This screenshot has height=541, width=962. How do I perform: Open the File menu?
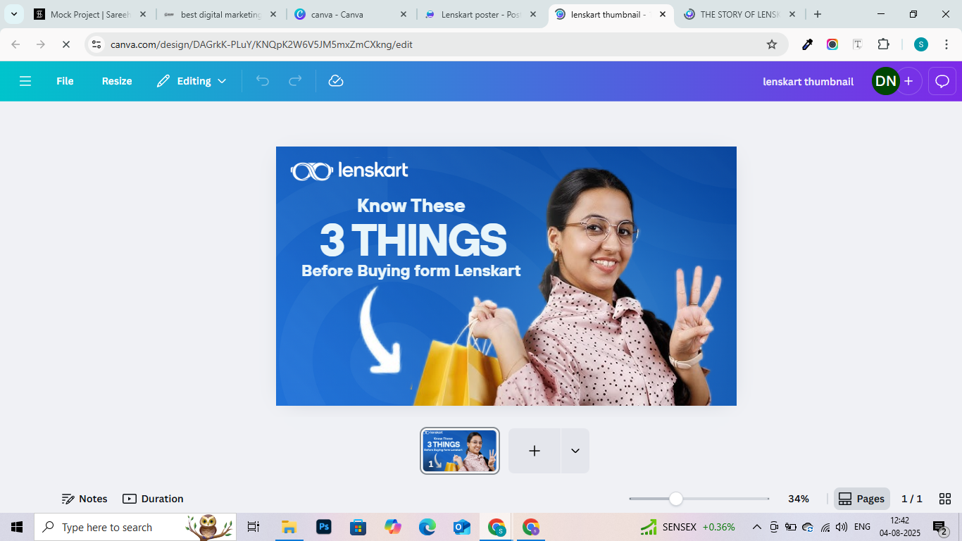pyautogui.click(x=65, y=81)
